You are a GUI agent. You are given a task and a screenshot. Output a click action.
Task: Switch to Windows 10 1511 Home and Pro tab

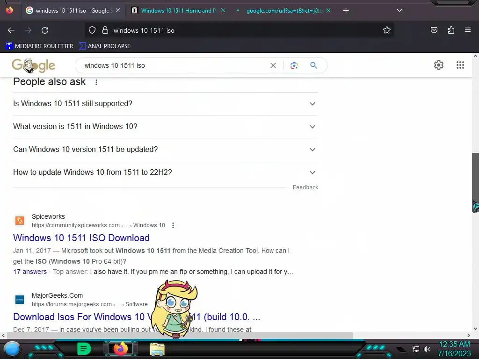coord(179,11)
